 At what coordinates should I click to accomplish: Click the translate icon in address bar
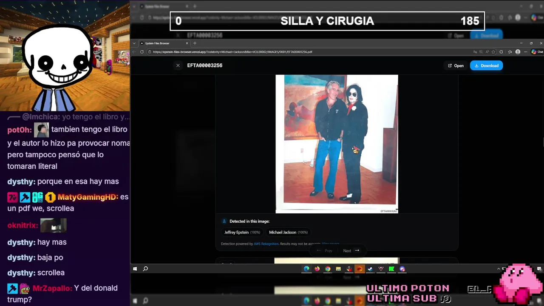475,52
